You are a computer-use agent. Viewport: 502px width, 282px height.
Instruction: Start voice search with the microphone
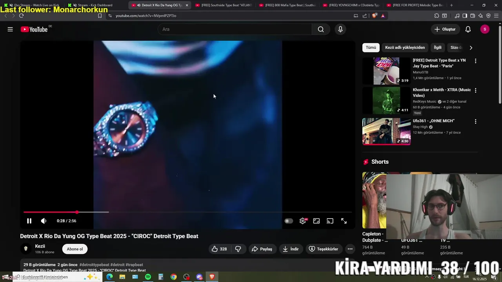click(340, 29)
